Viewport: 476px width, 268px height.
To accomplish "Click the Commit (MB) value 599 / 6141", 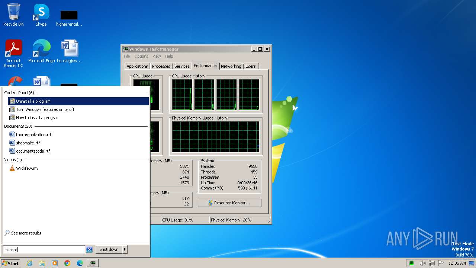I will click(x=248, y=188).
